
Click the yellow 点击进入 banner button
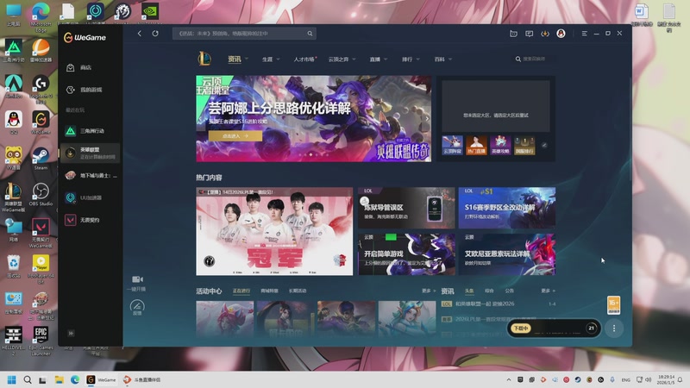pyautogui.click(x=235, y=136)
